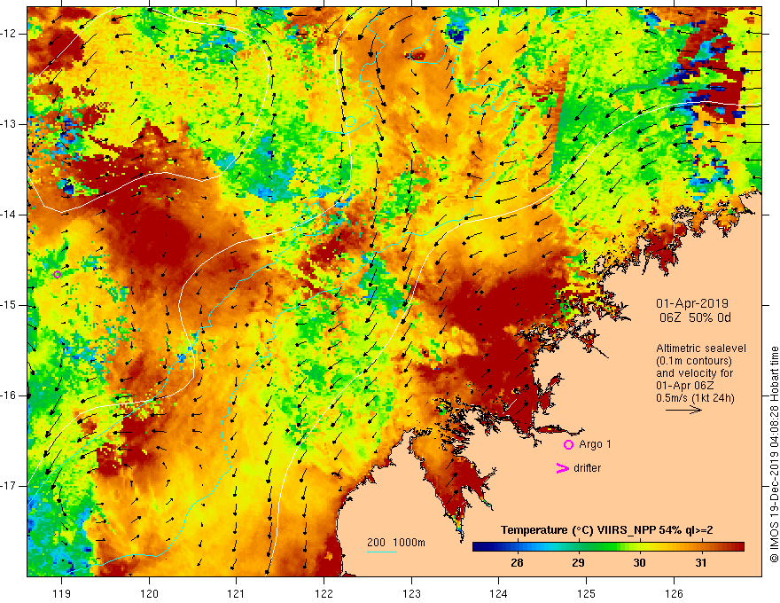Click the "(0.1m contours)" text
This screenshot has height=603, width=780.
click(694, 361)
